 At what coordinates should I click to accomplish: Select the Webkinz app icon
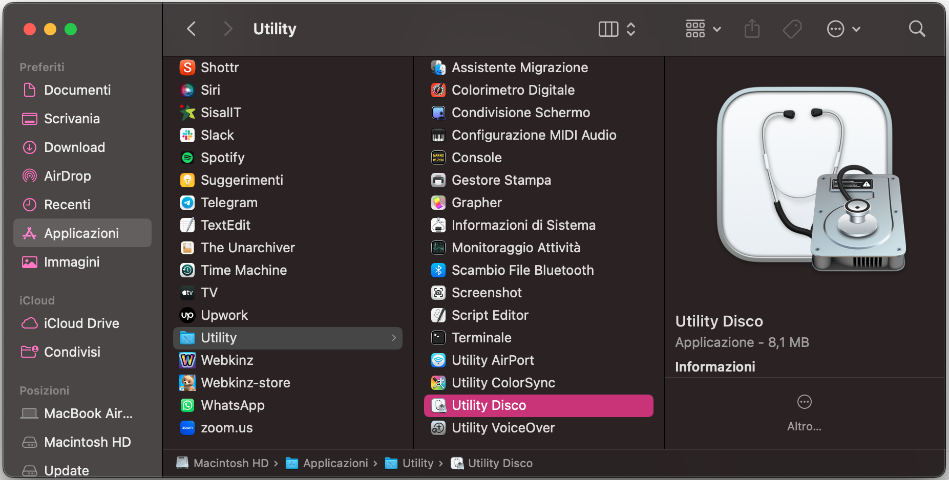coord(187,360)
